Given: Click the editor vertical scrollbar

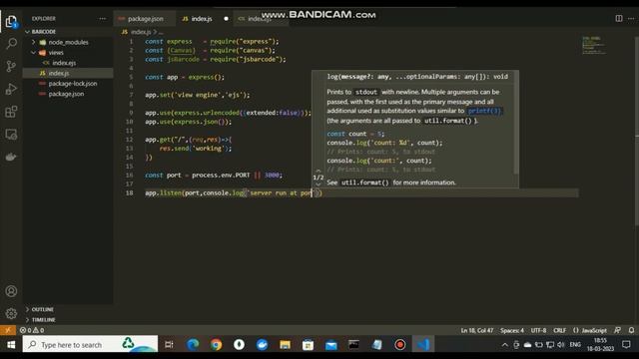Looking at the screenshot, I should (637, 131).
